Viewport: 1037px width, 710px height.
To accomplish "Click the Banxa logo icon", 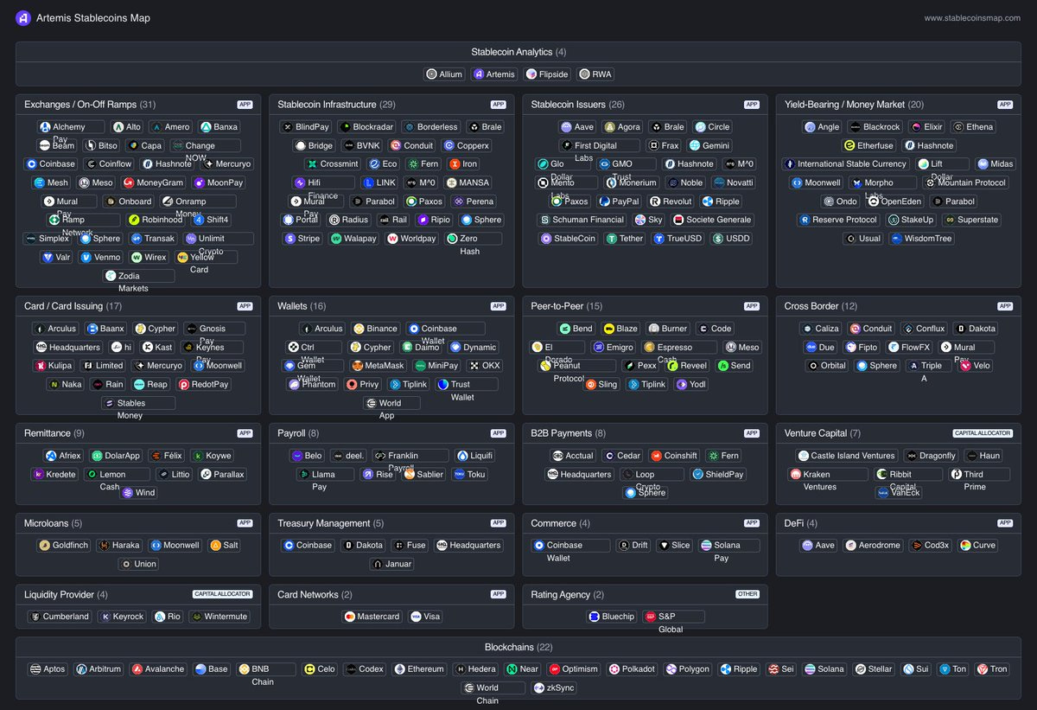I will coord(206,127).
